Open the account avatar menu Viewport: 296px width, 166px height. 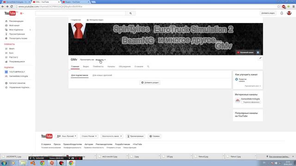[x=289, y=13]
